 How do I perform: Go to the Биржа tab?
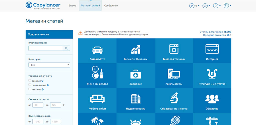(73, 5)
